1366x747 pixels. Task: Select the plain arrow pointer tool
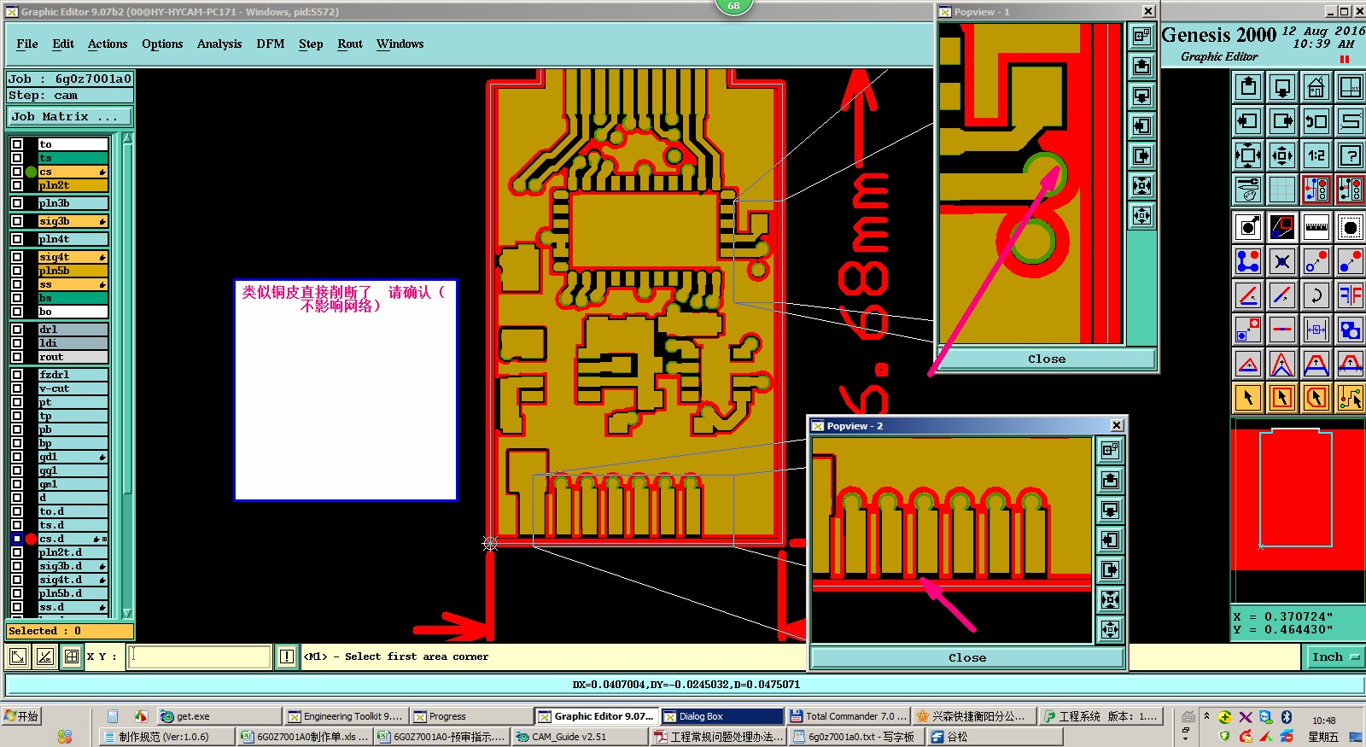(1248, 397)
